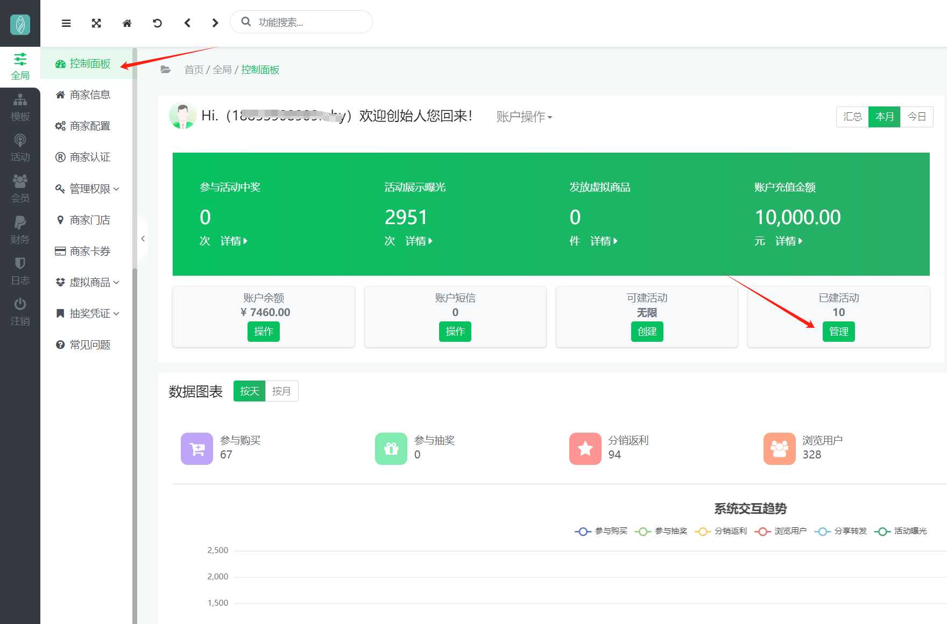
Task: Click 首页 in breadcrumb
Action: (194, 70)
